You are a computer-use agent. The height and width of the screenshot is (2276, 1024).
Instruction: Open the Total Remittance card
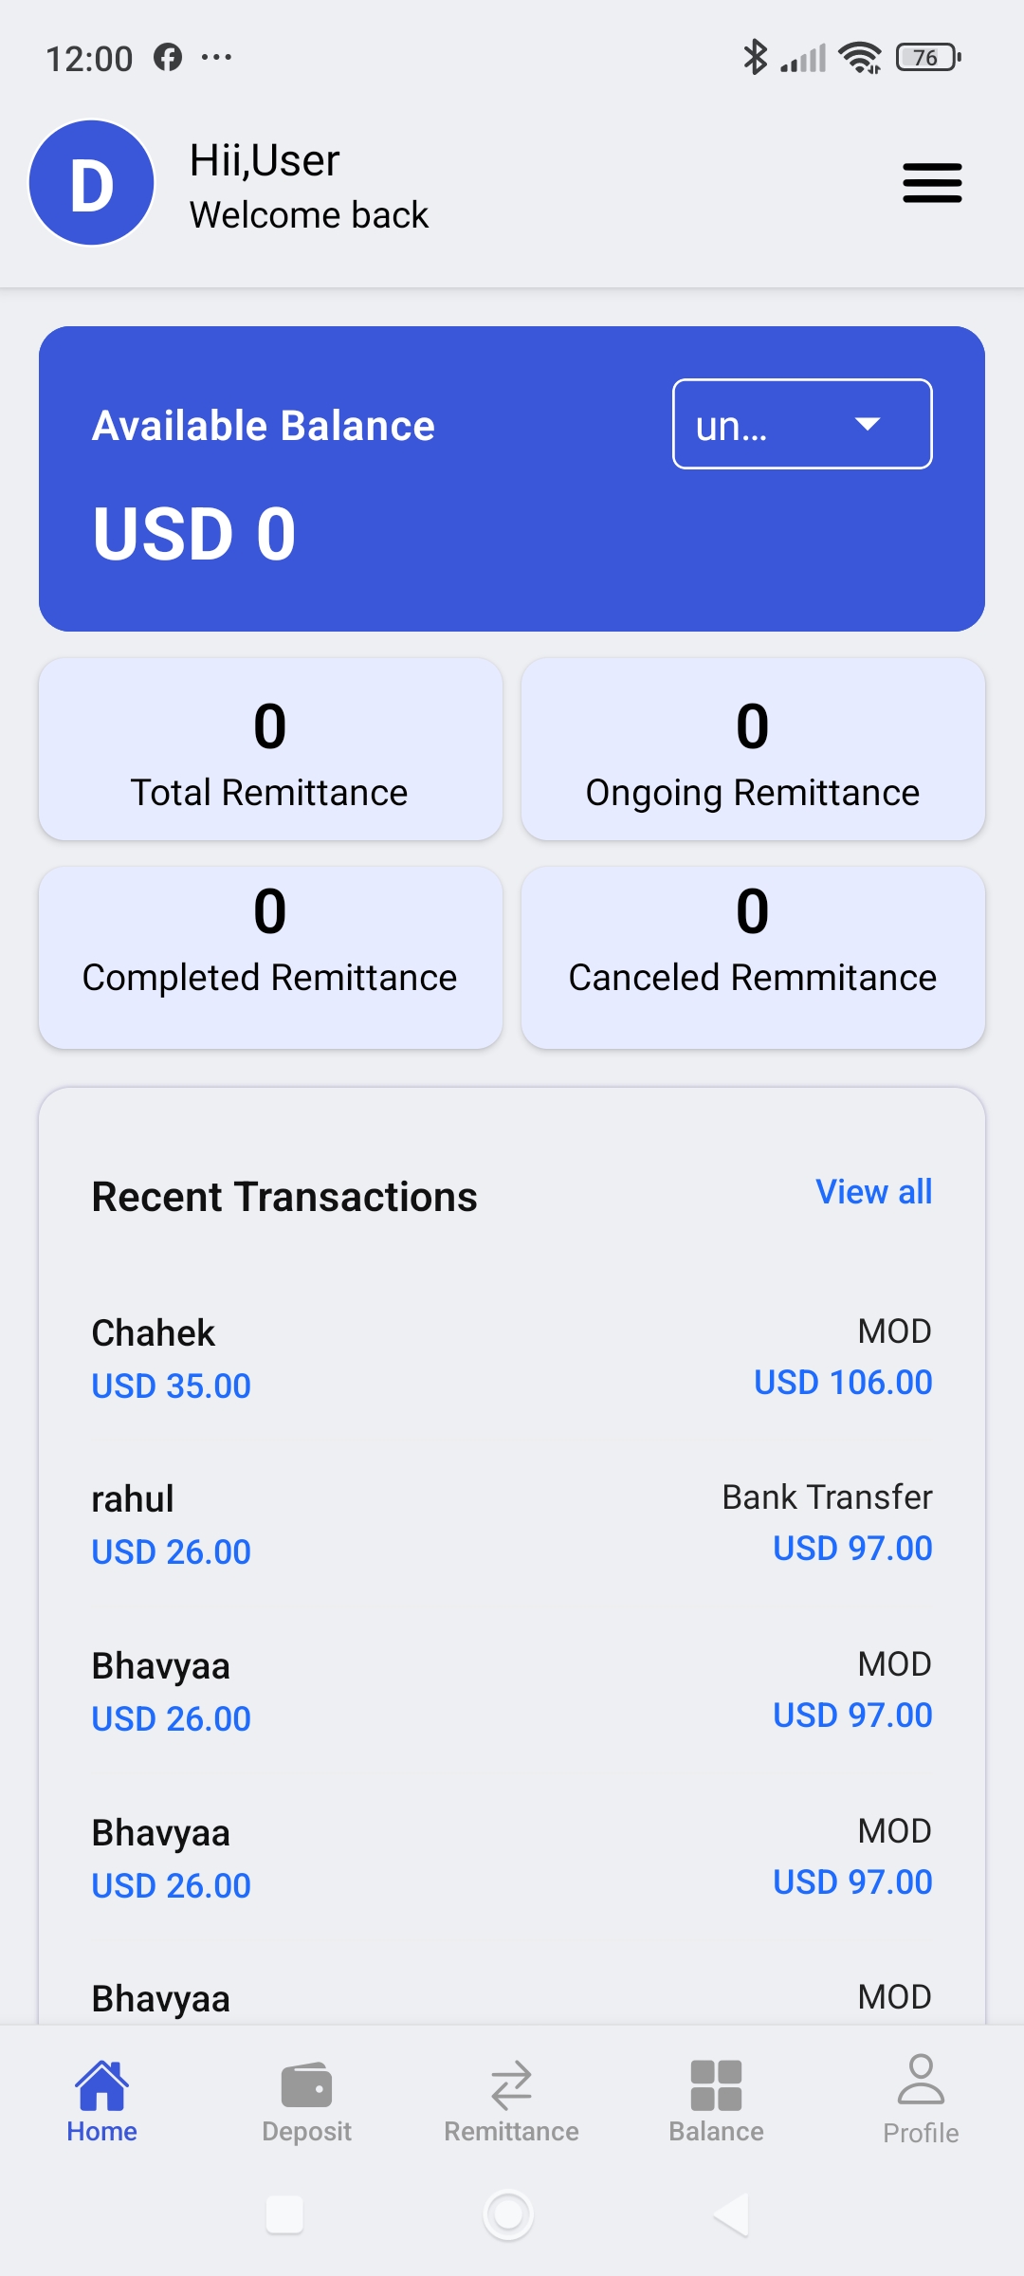pos(270,749)
